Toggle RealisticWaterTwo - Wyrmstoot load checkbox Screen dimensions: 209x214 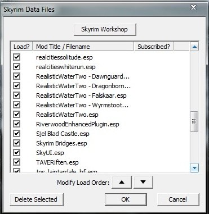(x=17, y=104)
